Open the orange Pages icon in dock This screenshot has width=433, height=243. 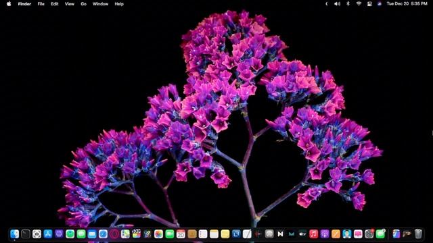pos(336,234)
